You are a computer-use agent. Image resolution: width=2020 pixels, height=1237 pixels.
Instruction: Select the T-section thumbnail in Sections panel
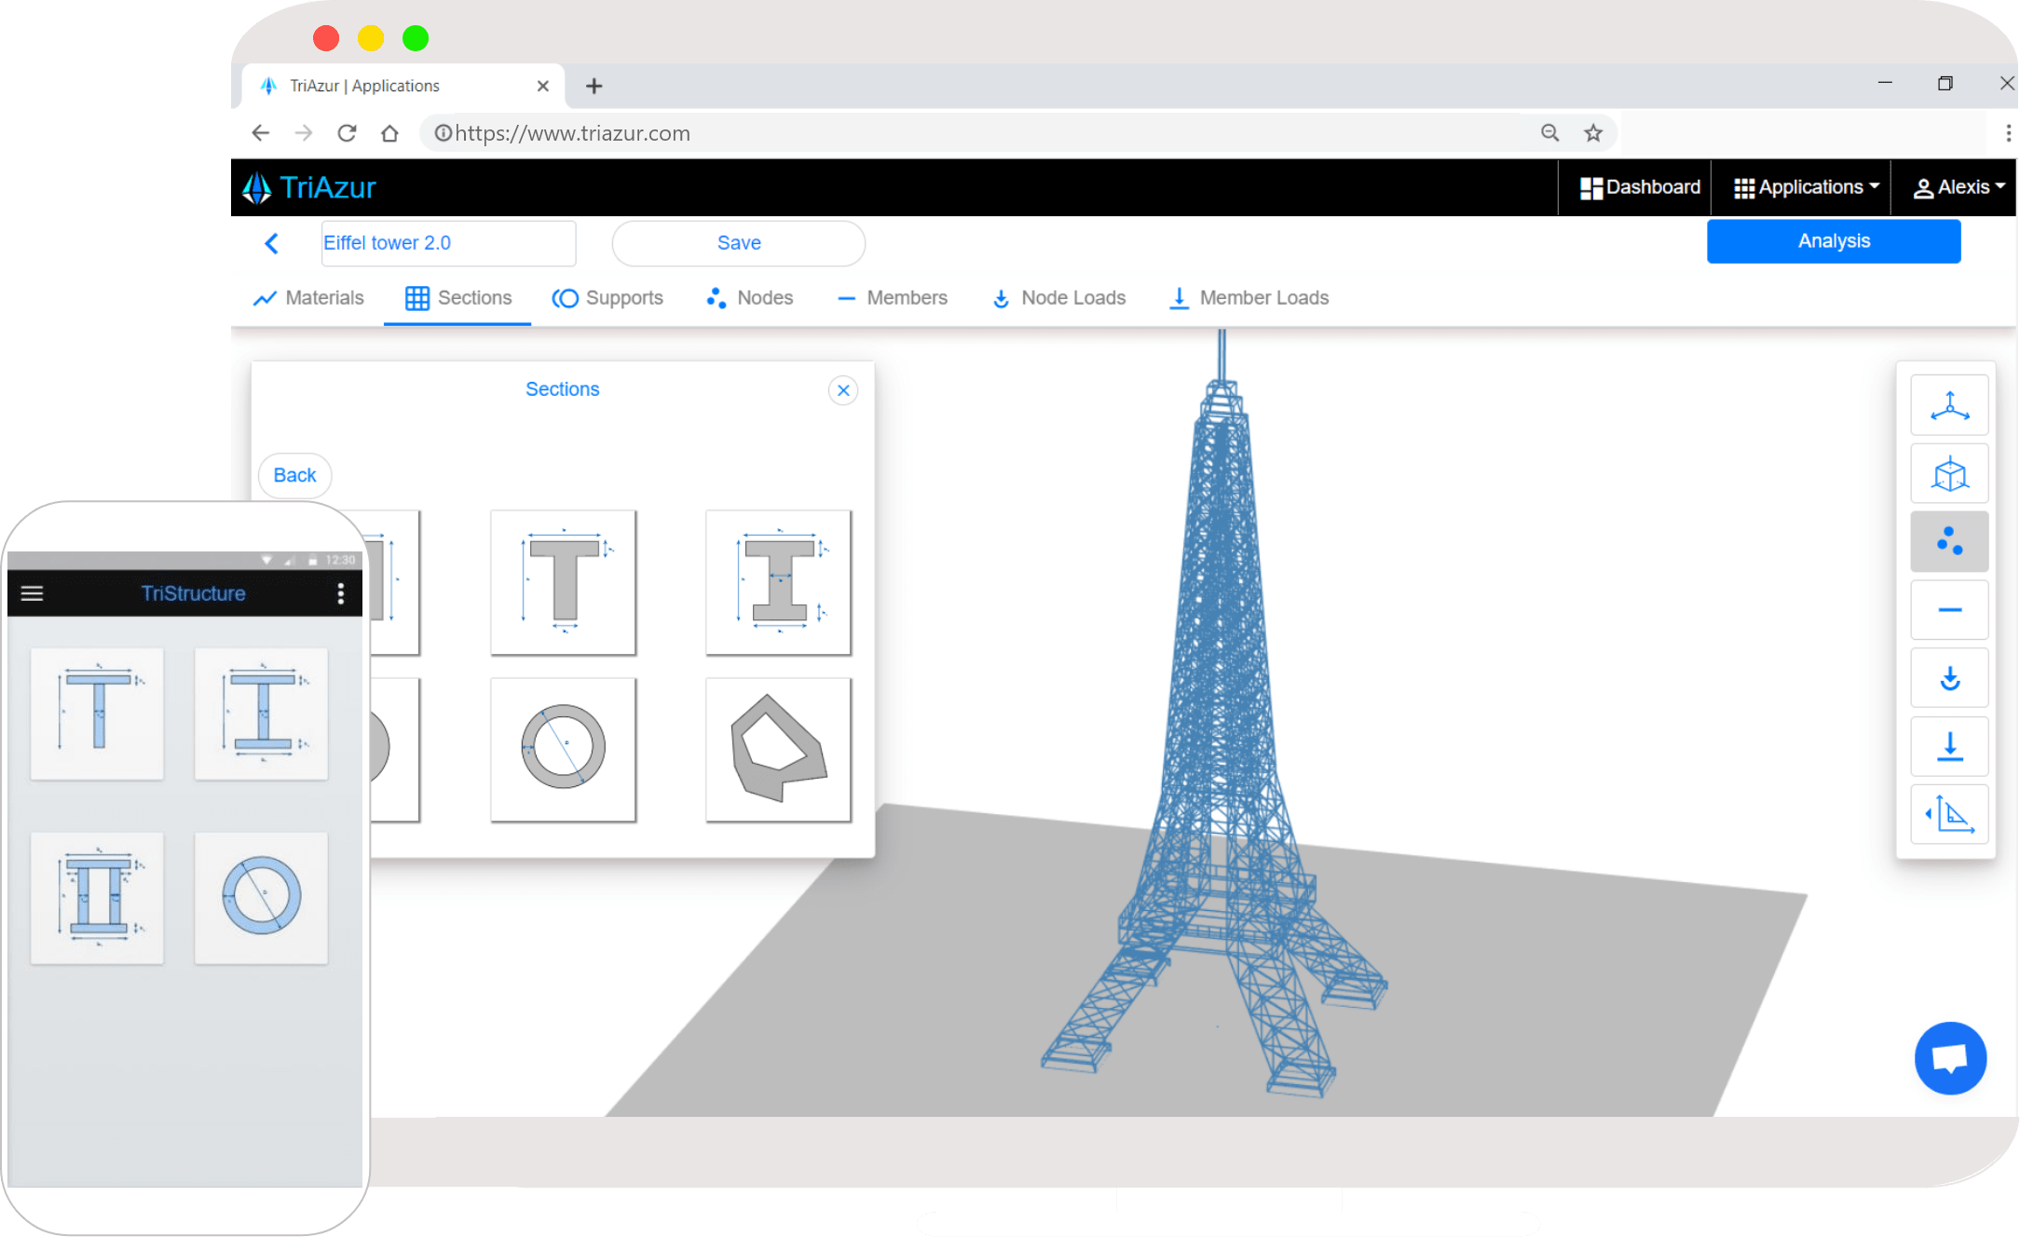[563, 582]
